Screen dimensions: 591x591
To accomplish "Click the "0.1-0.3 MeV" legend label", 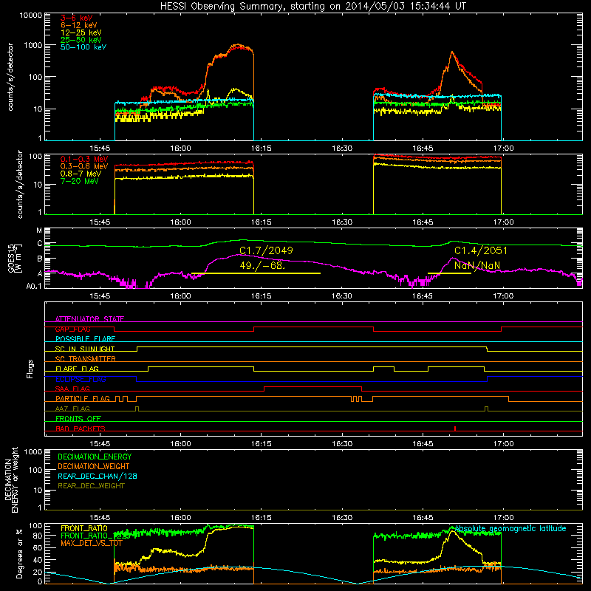I will (84, 159).
